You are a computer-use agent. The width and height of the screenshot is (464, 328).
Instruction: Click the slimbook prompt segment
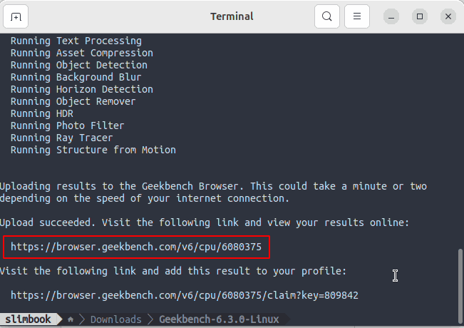click(x=29, y=319)
